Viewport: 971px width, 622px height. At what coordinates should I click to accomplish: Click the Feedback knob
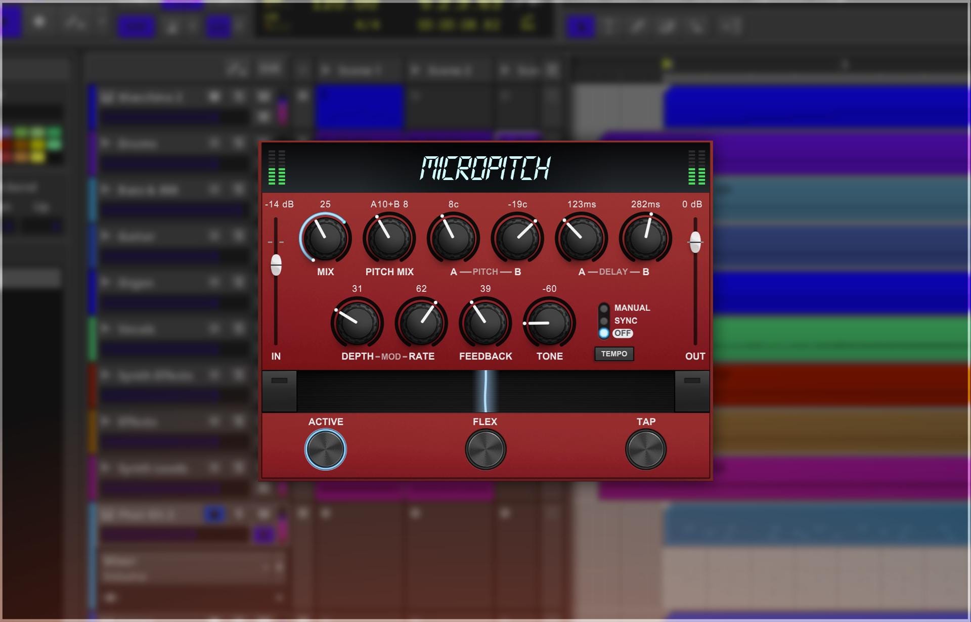(485, 323)
